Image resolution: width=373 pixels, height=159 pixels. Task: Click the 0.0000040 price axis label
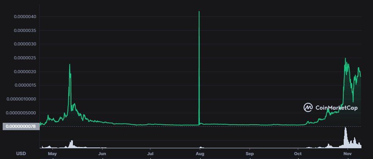point(25,17)
